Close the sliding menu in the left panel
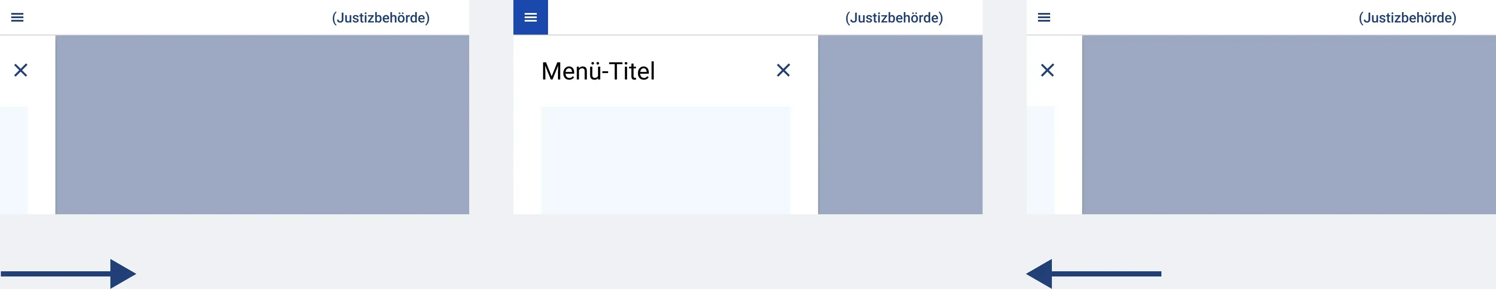Viewport: 1496px width, 289px height. coord(21,70)
